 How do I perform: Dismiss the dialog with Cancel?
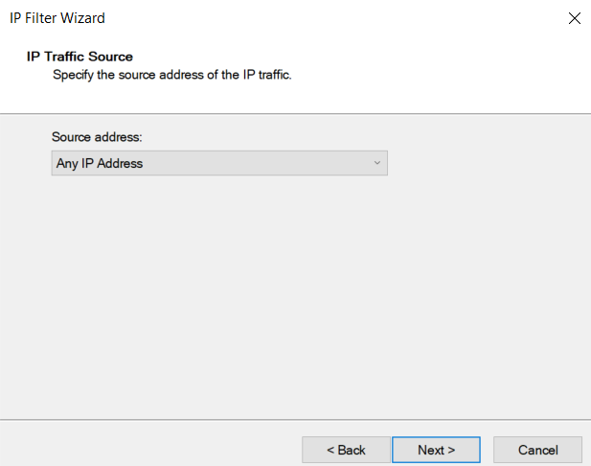[x=537, y=450]
